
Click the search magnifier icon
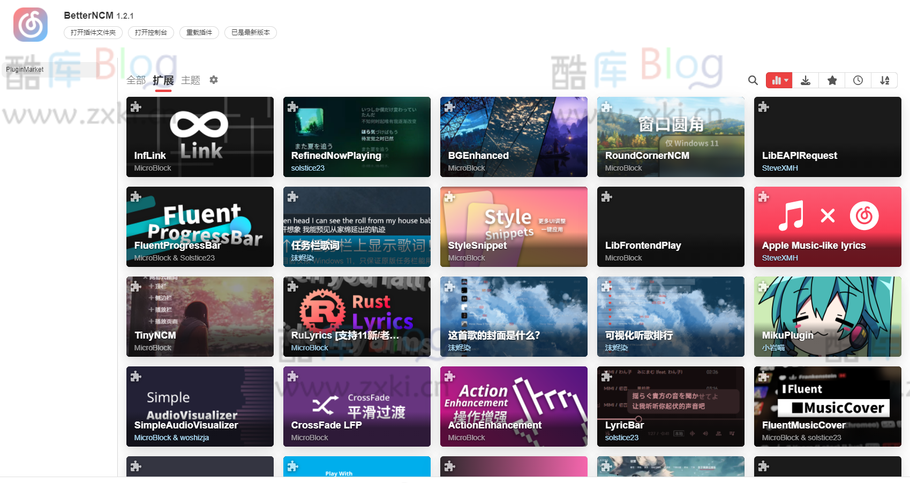tap(753, 80)
